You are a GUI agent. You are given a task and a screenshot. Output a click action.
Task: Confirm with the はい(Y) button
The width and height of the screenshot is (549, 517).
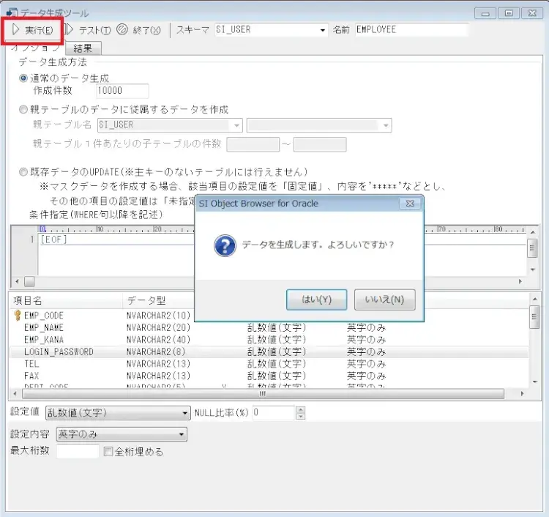(x=316, y=300)
